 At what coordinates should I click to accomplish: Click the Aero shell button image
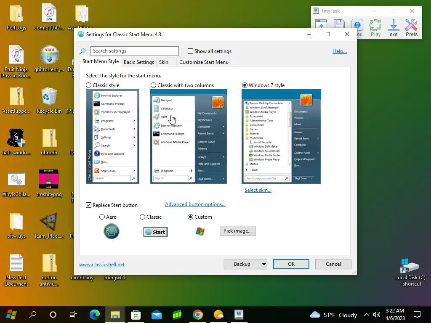pyautogui.click(x=111, y=231)
